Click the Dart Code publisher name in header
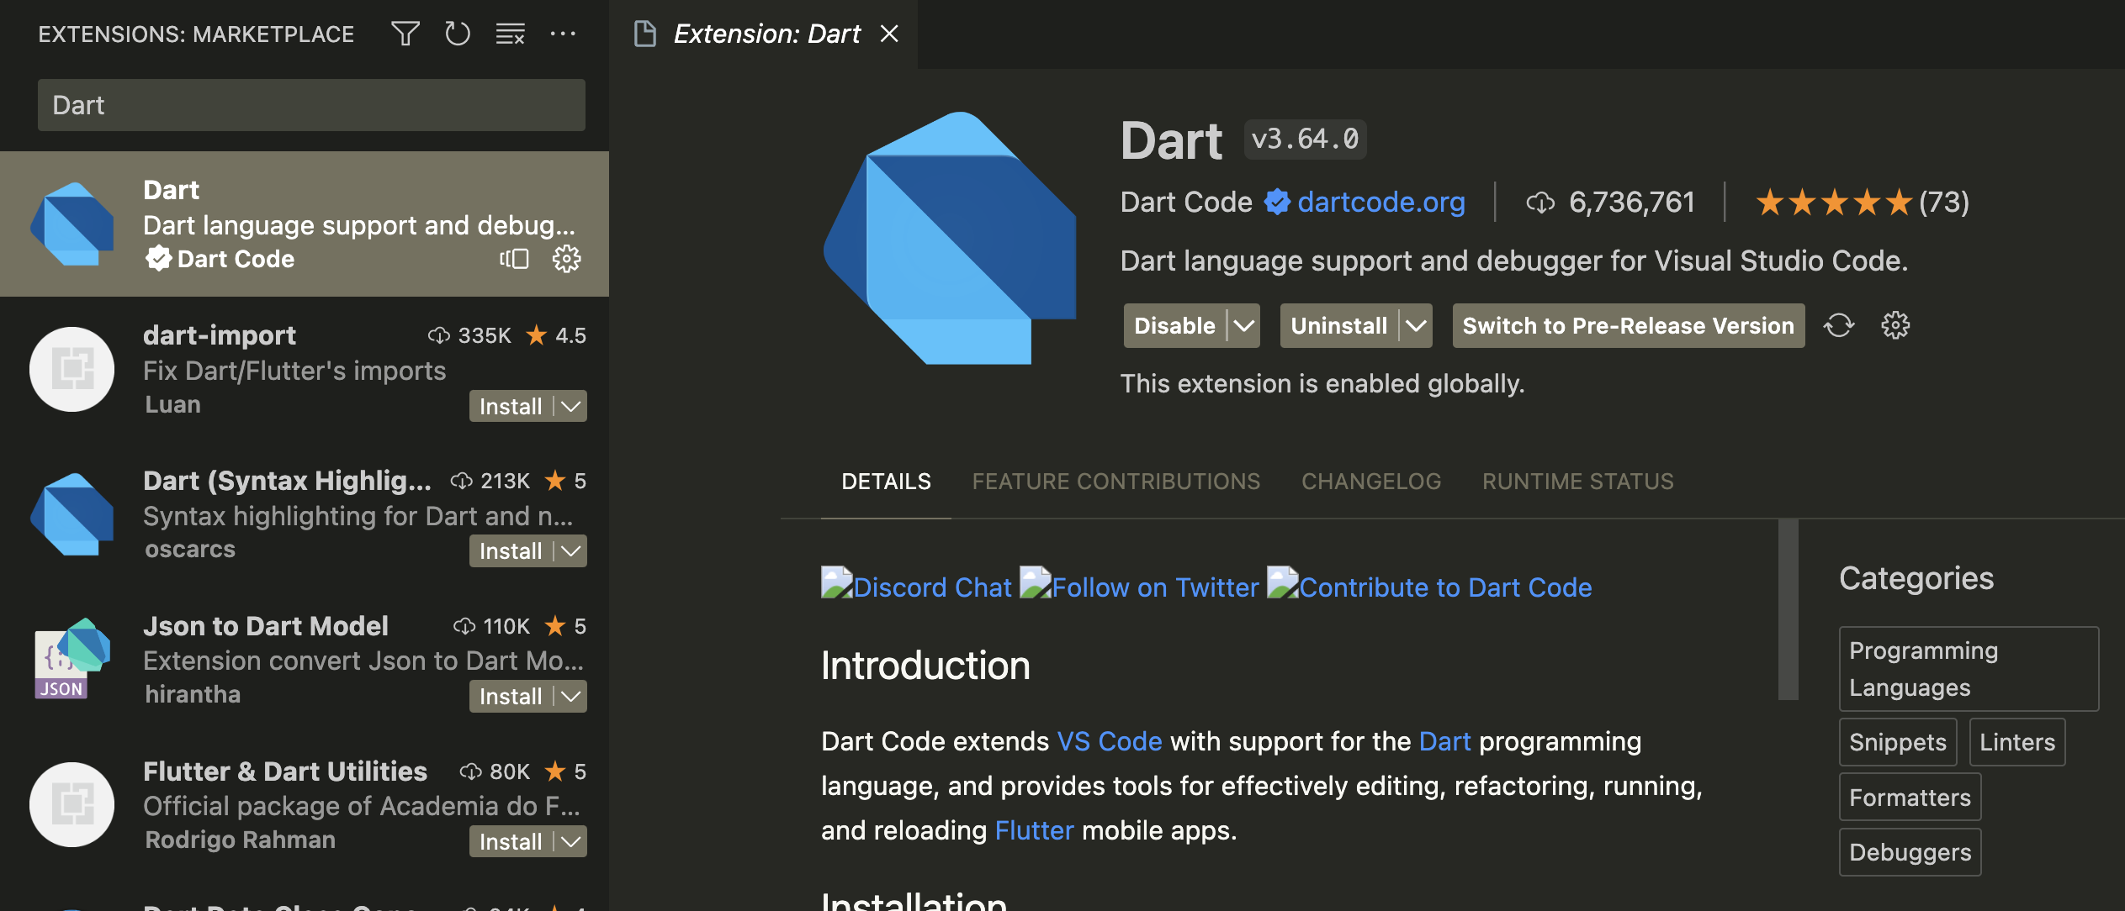The height and width of the screenshot is (911, 2125). click(1186, 202)
